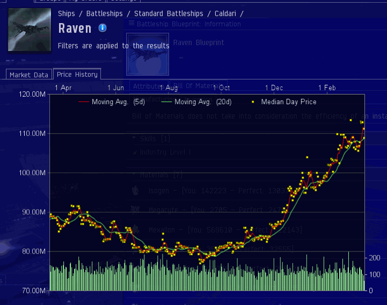The height and width of the screenshot is (305, 387).
Task: Click the 80.00M price axis label
Action: 34,251
